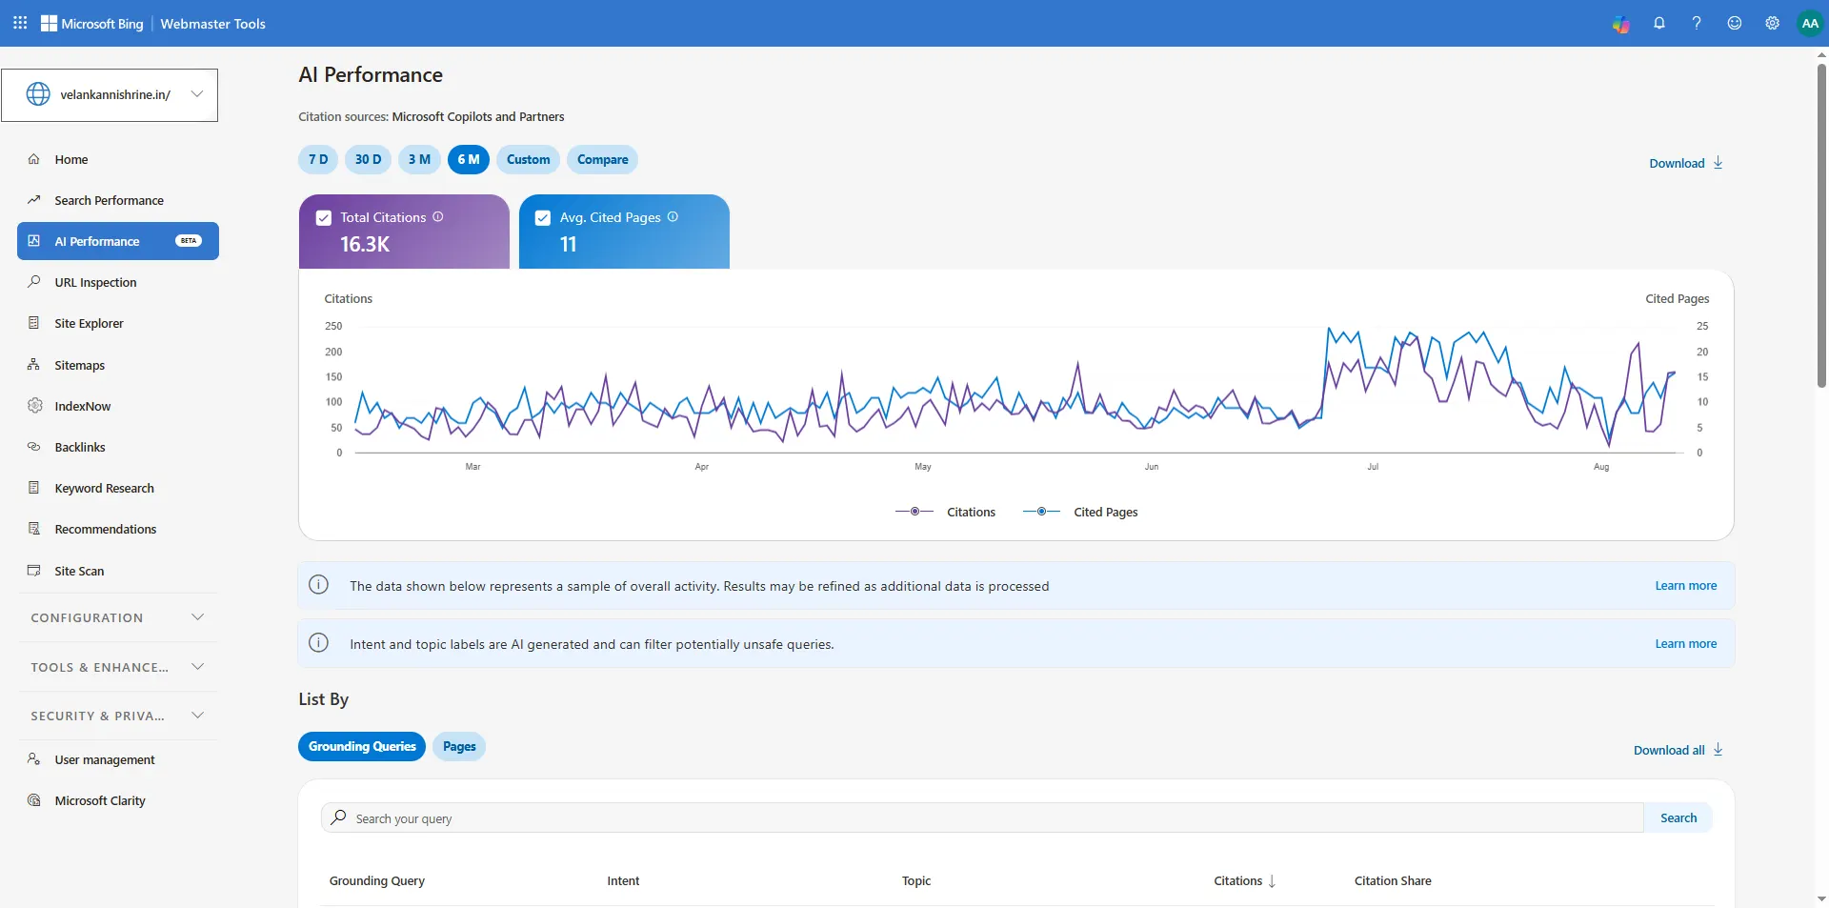
Task: Click the page vertical scrollbar thumb
Action: [x=1821, y=226]
